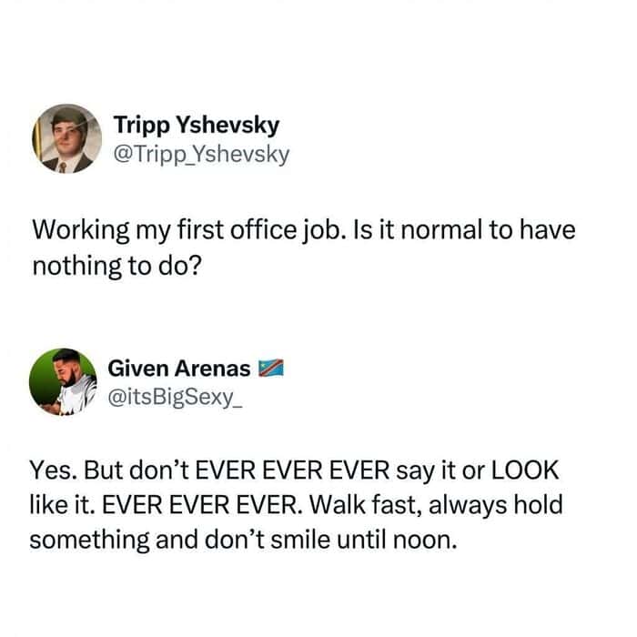Click the @Tripp_Yshevsky handle
The height and width of the screenshot is (637, 637).
tap(201, 154)
